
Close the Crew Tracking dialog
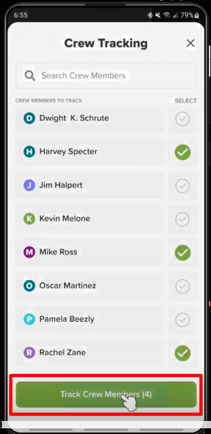coord(191,43)
